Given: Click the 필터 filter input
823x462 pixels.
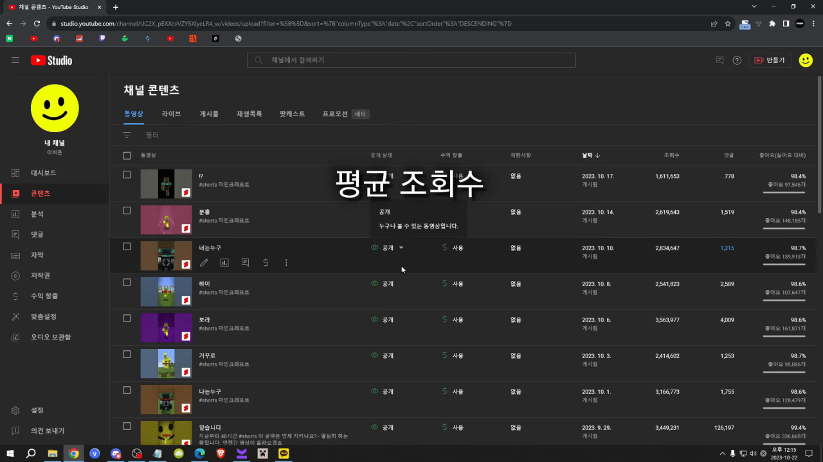Looking at the screenshot, I should coord(152,135).
